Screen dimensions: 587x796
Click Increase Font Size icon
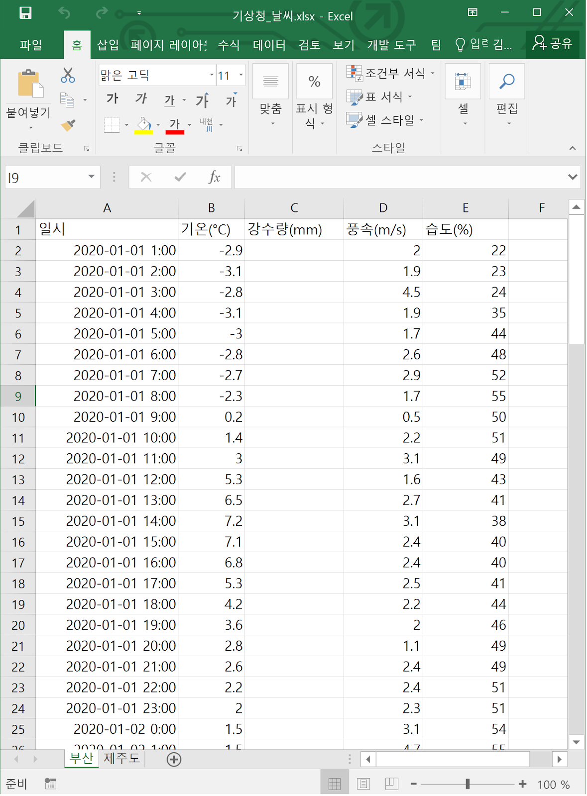tap(203, 100)
